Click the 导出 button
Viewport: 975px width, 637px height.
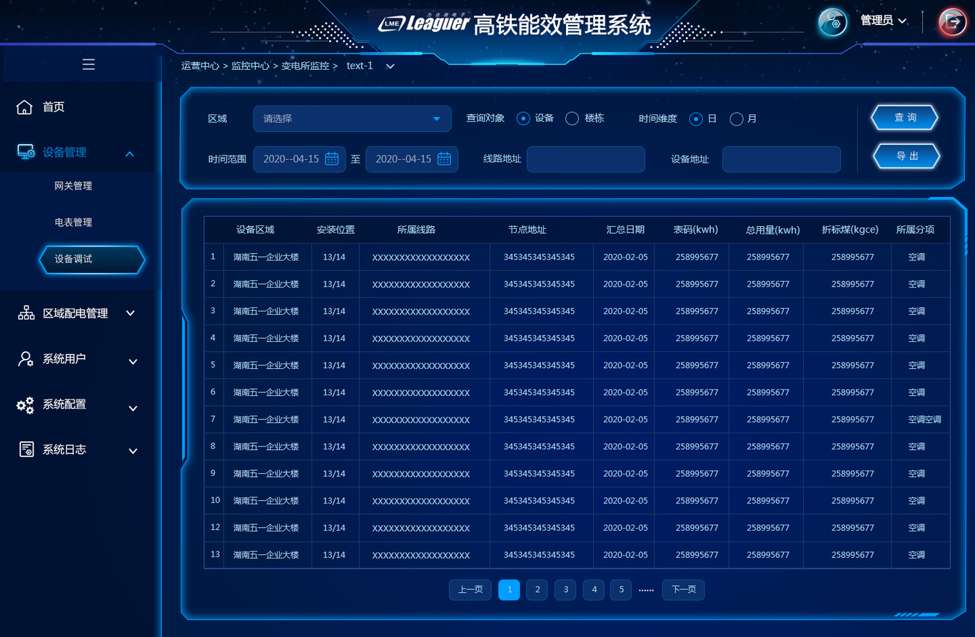click(906, 156)
